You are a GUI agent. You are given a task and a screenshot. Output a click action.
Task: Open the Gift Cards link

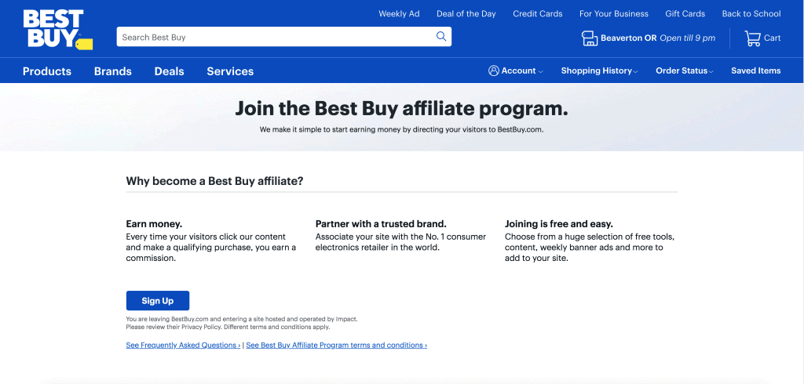(685, 14)
